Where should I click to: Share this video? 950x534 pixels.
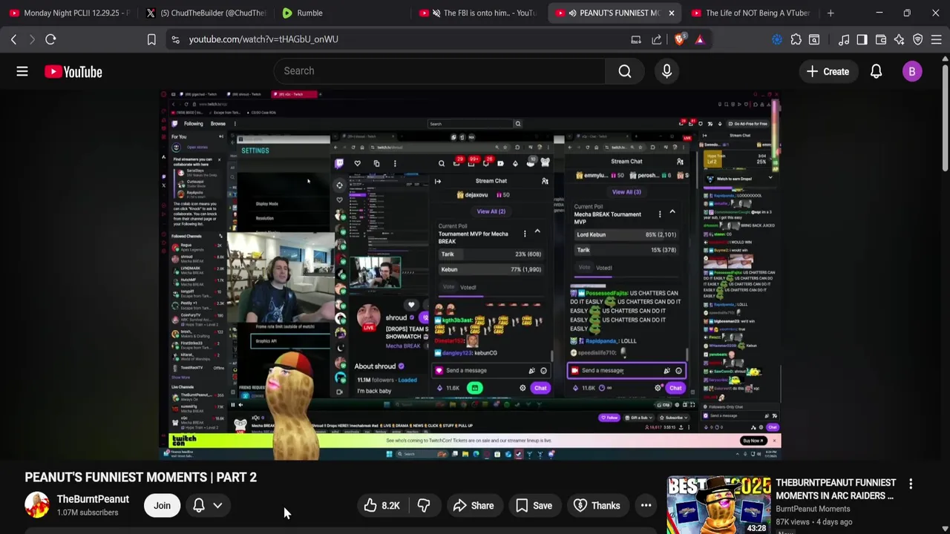tap(473, 506)
